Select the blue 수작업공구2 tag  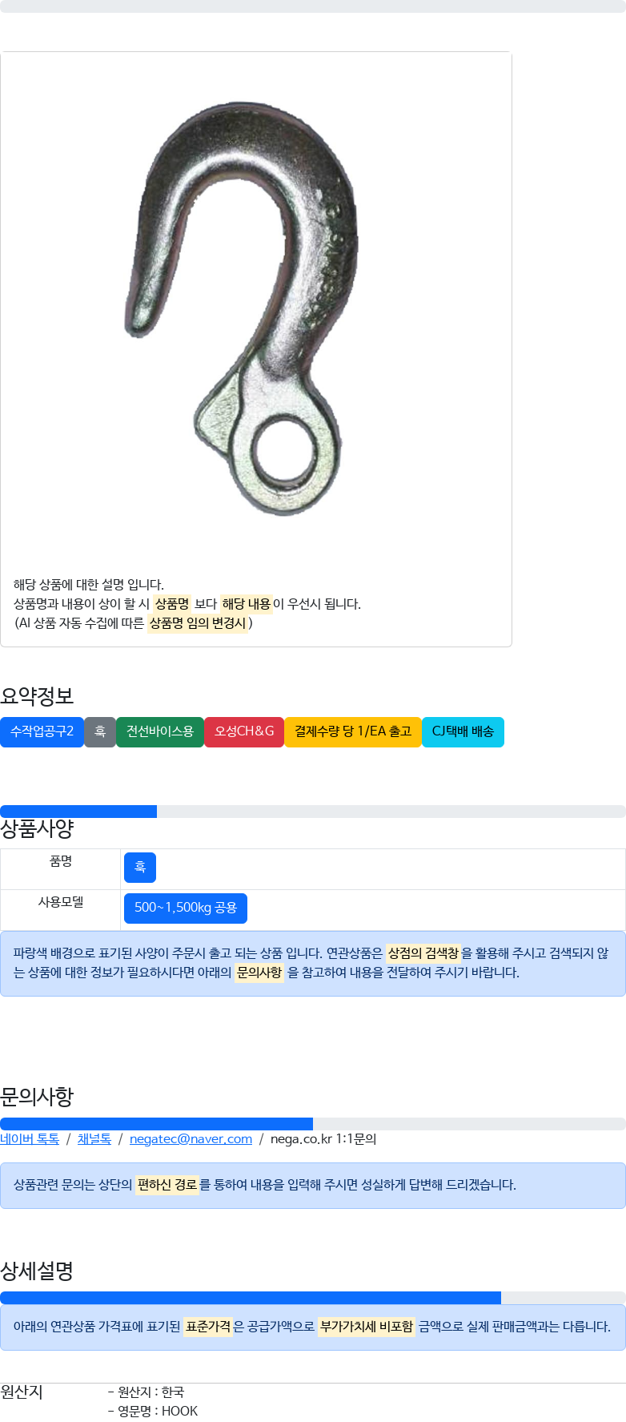pos(42,731)
